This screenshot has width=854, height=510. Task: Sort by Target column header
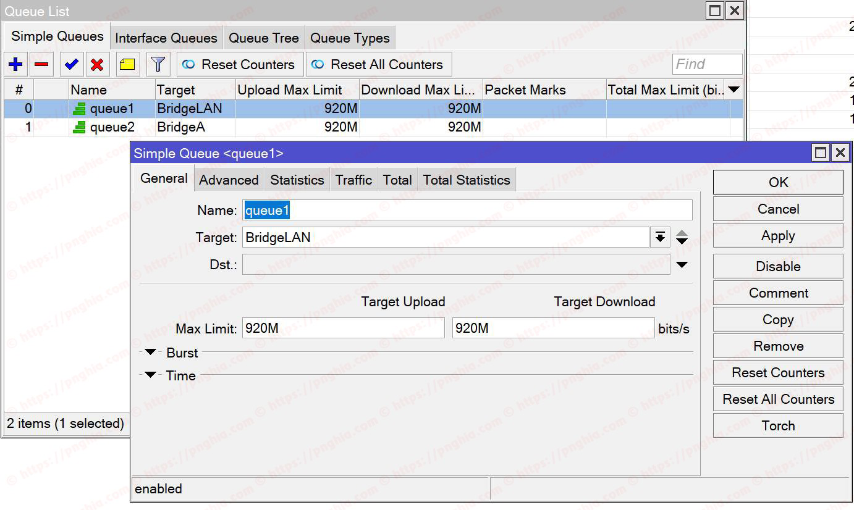(x=195, y=90)
